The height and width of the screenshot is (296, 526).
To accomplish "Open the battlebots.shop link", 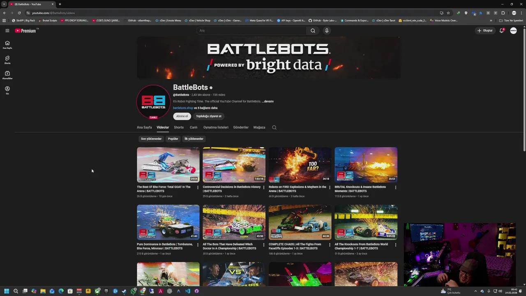I will 183,108.
